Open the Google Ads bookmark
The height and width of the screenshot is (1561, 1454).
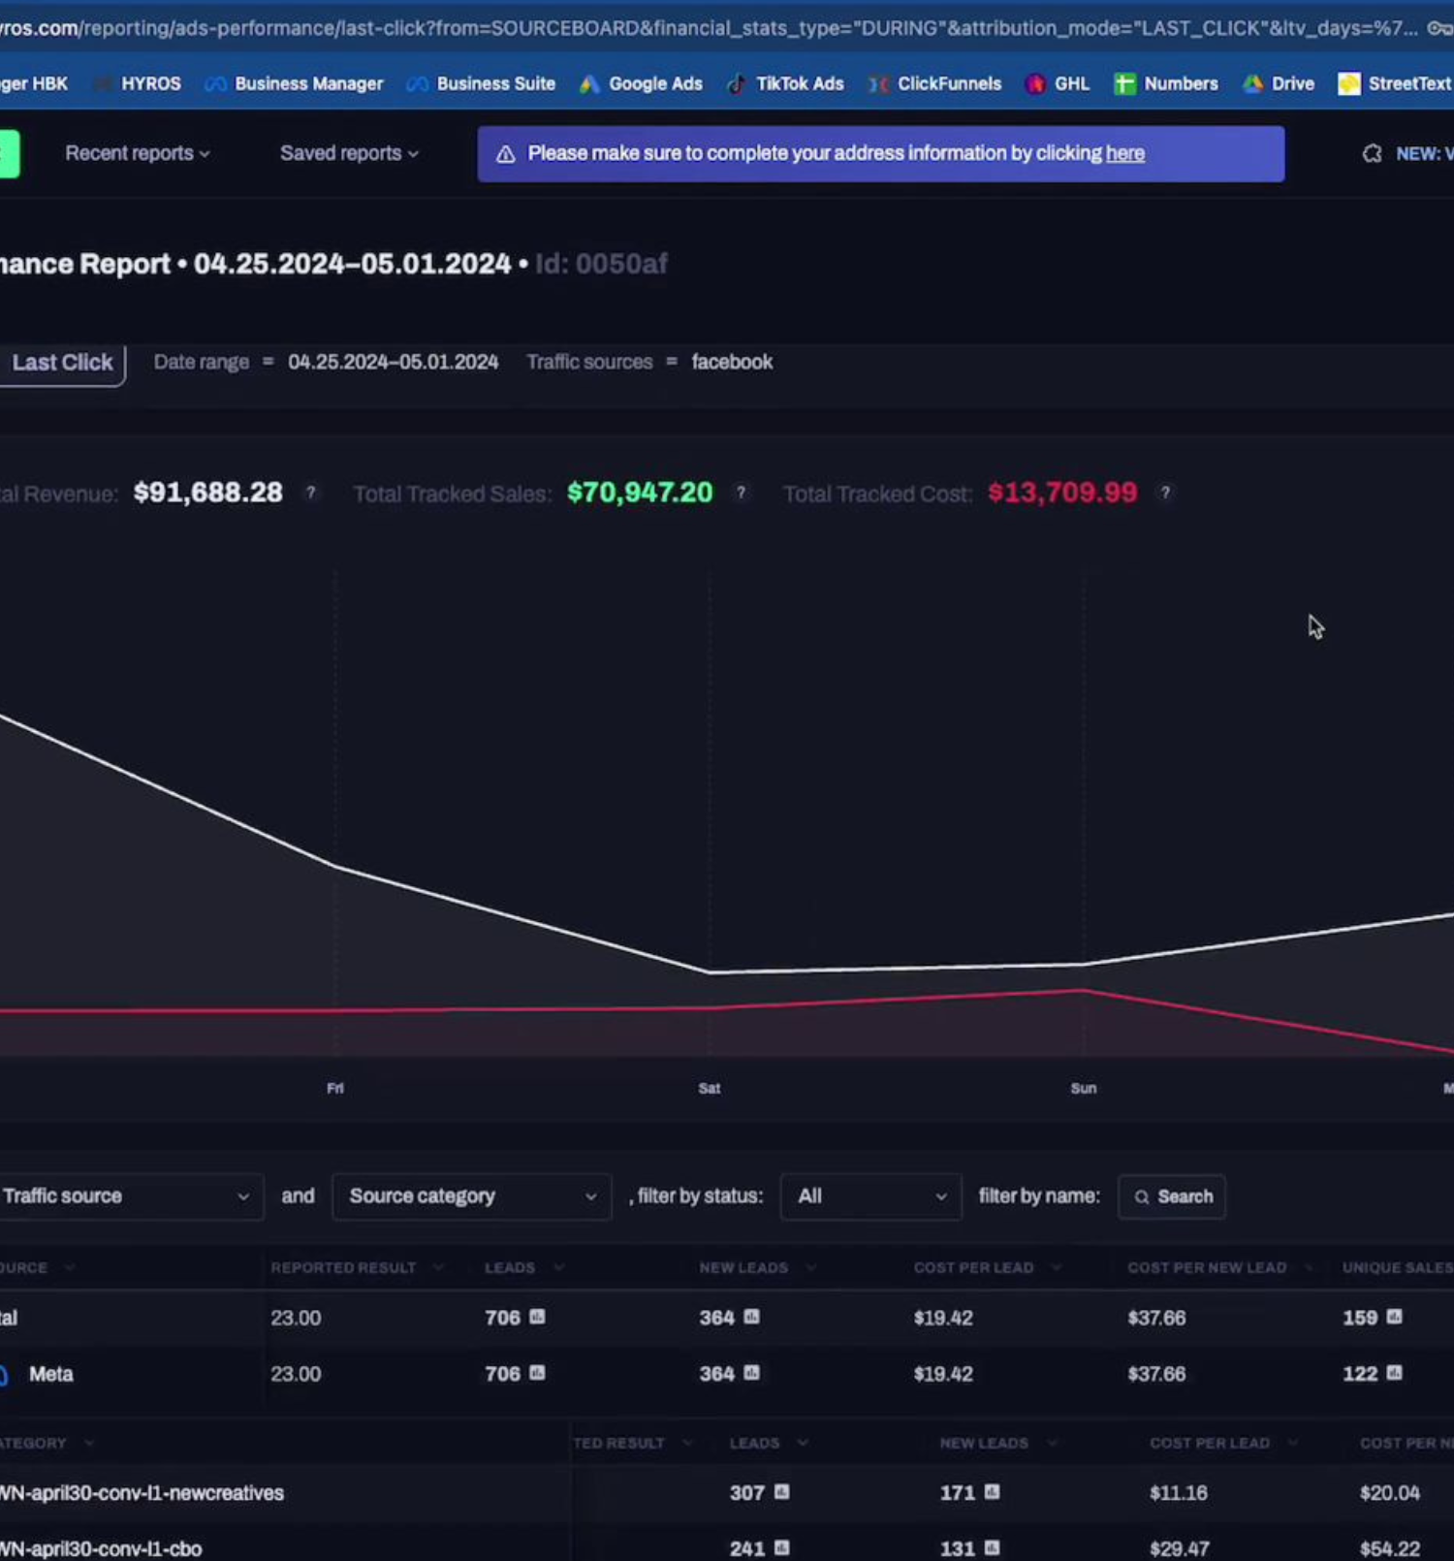pos(641,83)
